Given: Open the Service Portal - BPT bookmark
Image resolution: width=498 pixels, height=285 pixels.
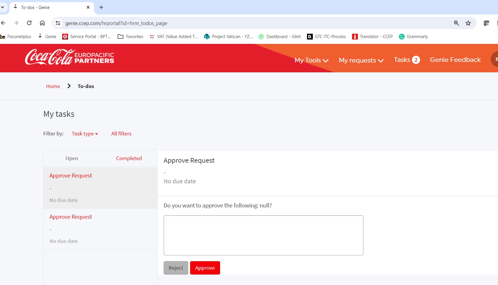Looking at the screenshot, I should pos(87,37).
